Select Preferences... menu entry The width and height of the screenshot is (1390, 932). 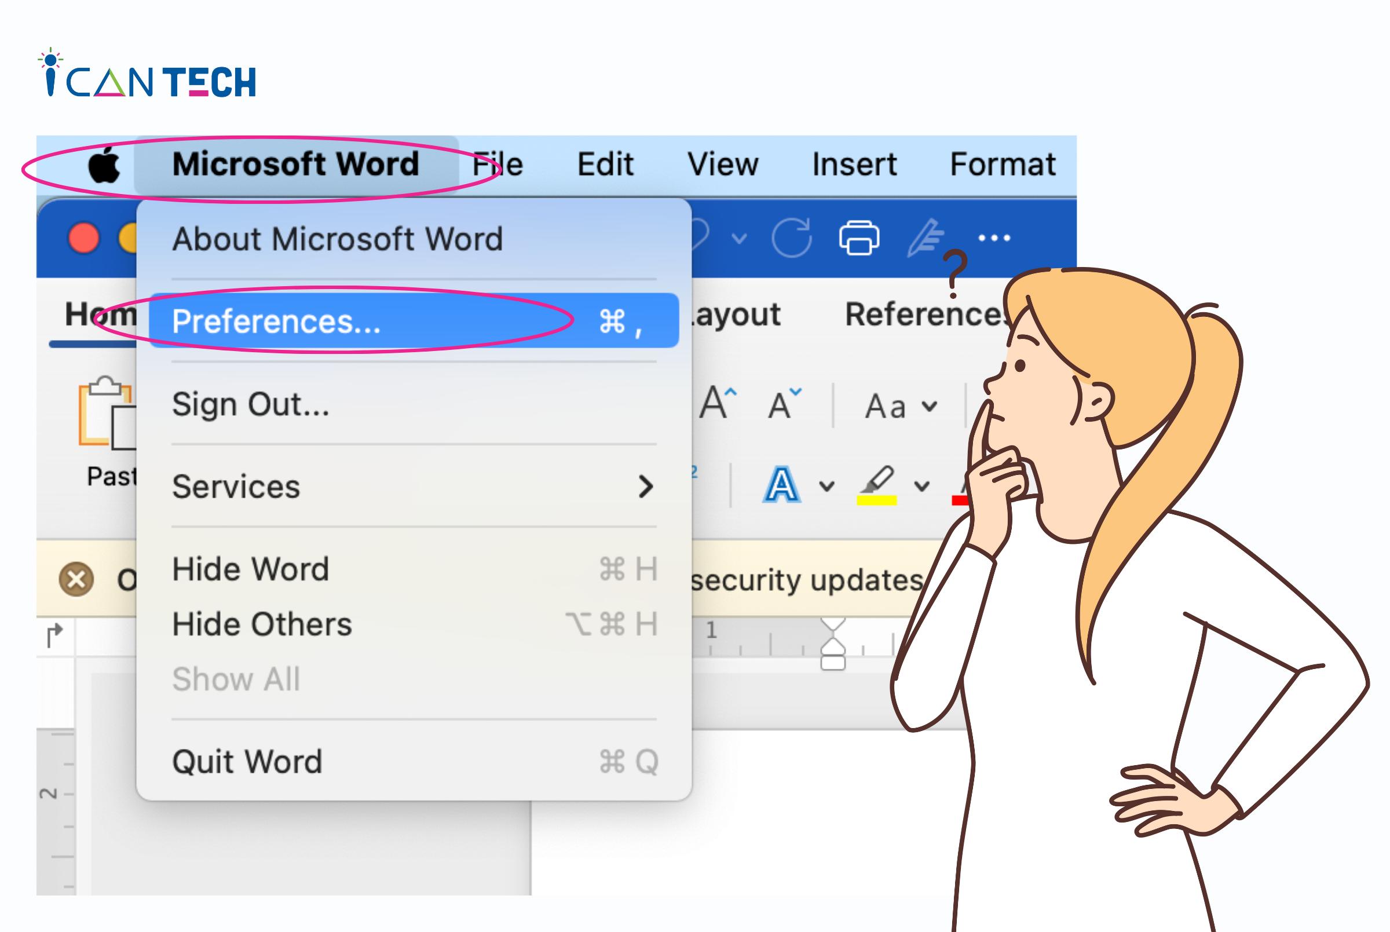pos(414,320)
